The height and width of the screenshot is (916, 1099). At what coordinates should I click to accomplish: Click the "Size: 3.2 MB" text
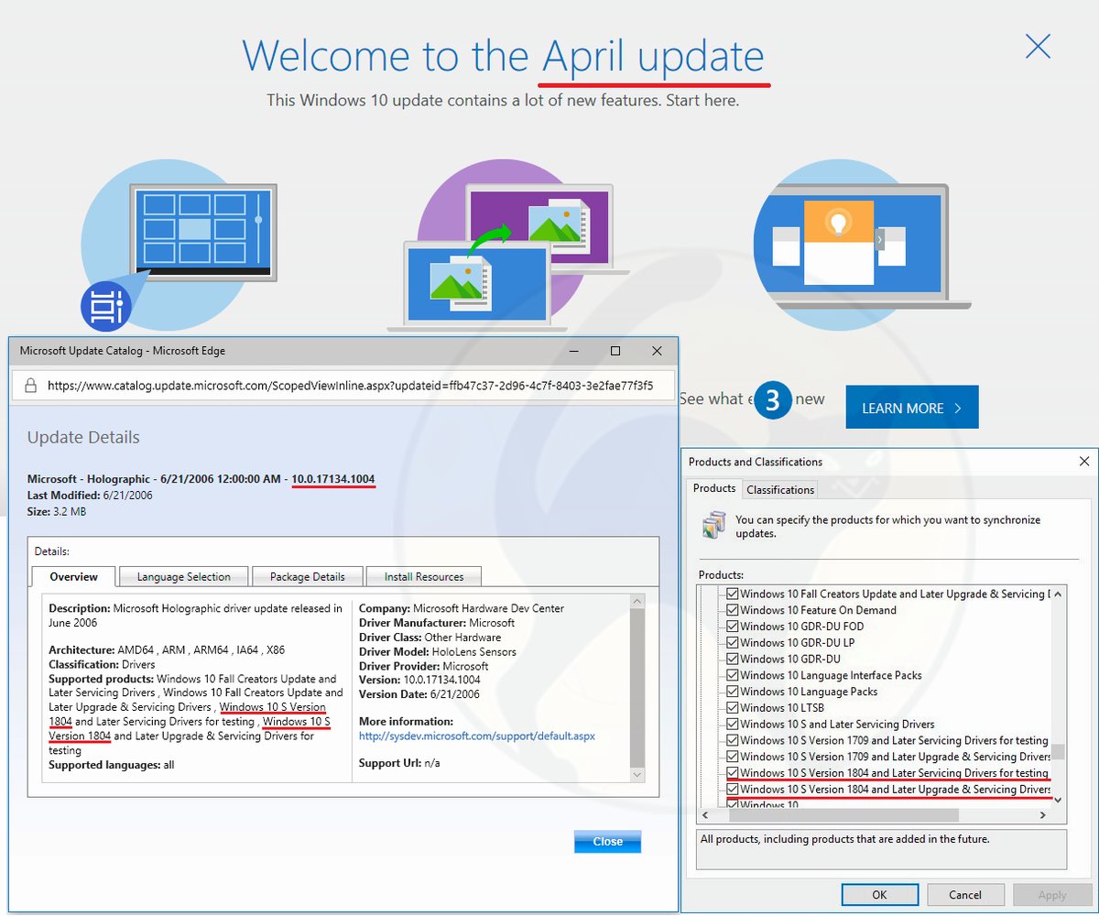pyautogui.click(x=58, y=511)
